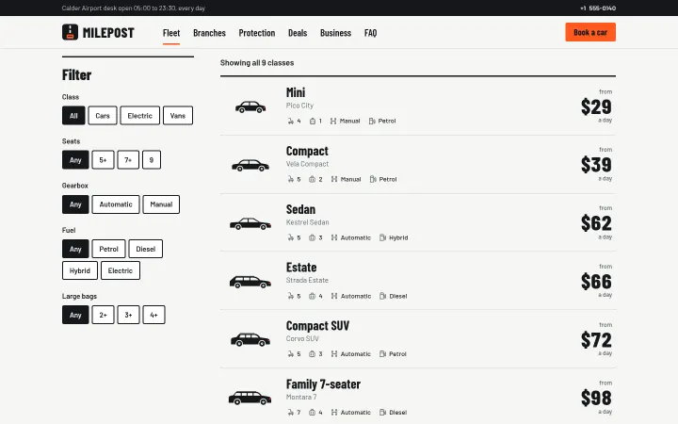The width and height of the screenshot is (678, 424).
Task: Click the $62 Sedan price
Action: click(x=596, y=223)
